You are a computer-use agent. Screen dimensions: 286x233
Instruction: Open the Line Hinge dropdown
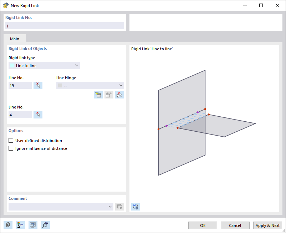(x=121, y=85)
